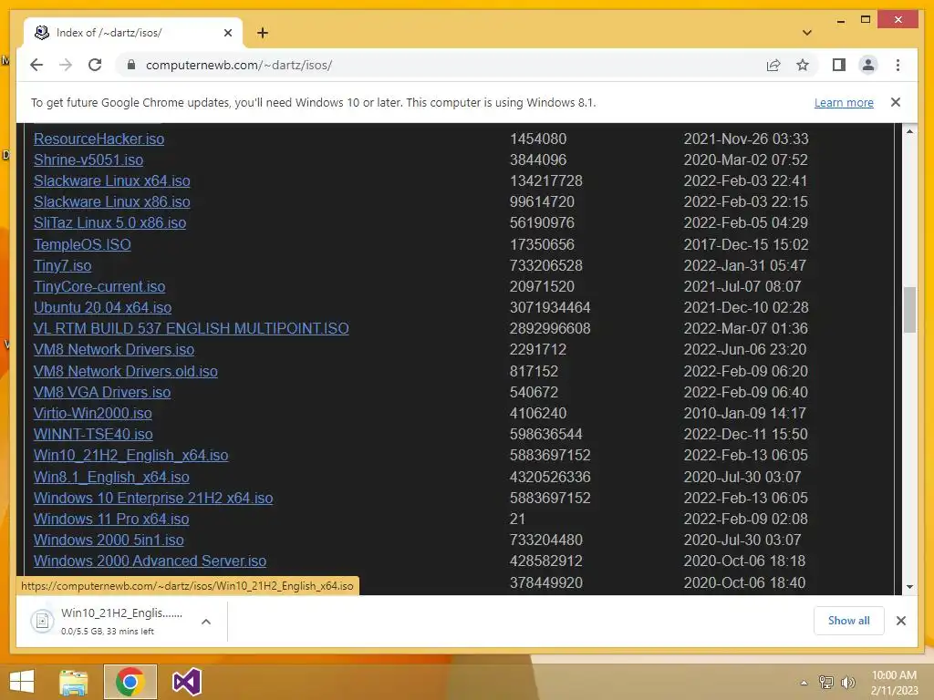Viewport: 934px width, 700px height.
Task: Click VM8 Network Drivers.old.iso link
Action: point(126,372)
